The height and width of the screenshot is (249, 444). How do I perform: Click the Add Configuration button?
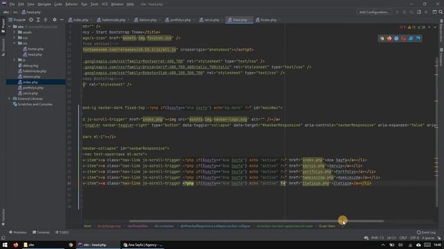point(375,12)
